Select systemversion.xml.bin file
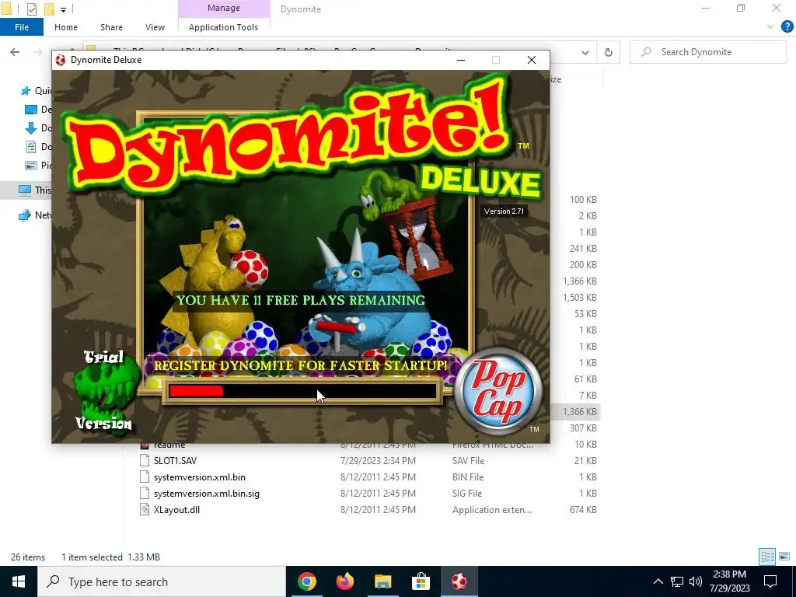Screen dimensions: 796x597 200,477
